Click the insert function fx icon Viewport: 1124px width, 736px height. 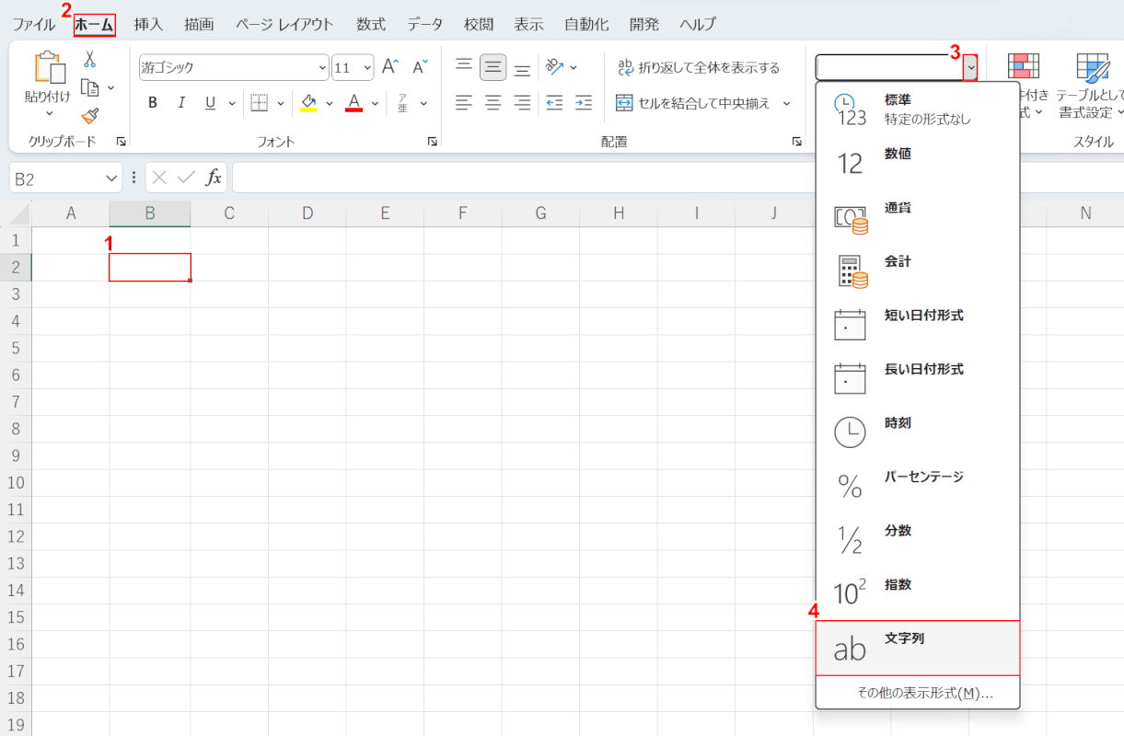tap(214, 178)
